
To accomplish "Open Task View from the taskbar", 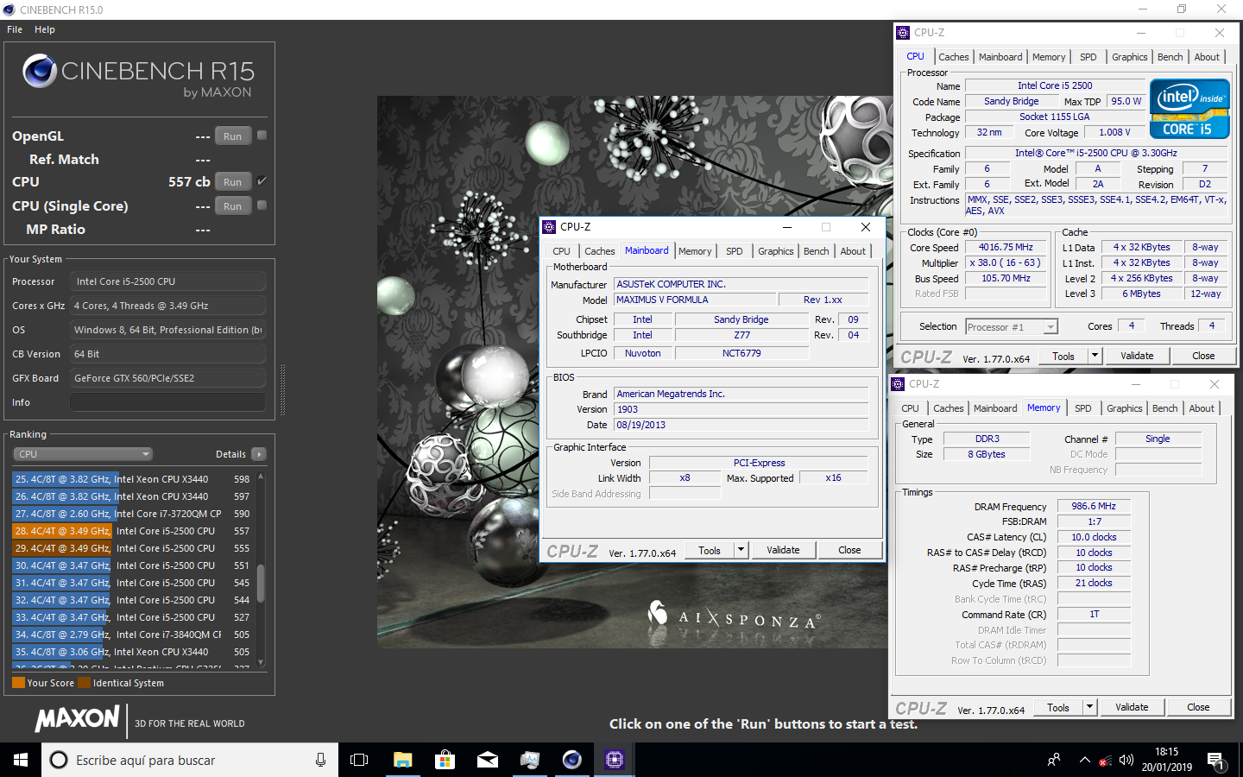I will [359, 760].
